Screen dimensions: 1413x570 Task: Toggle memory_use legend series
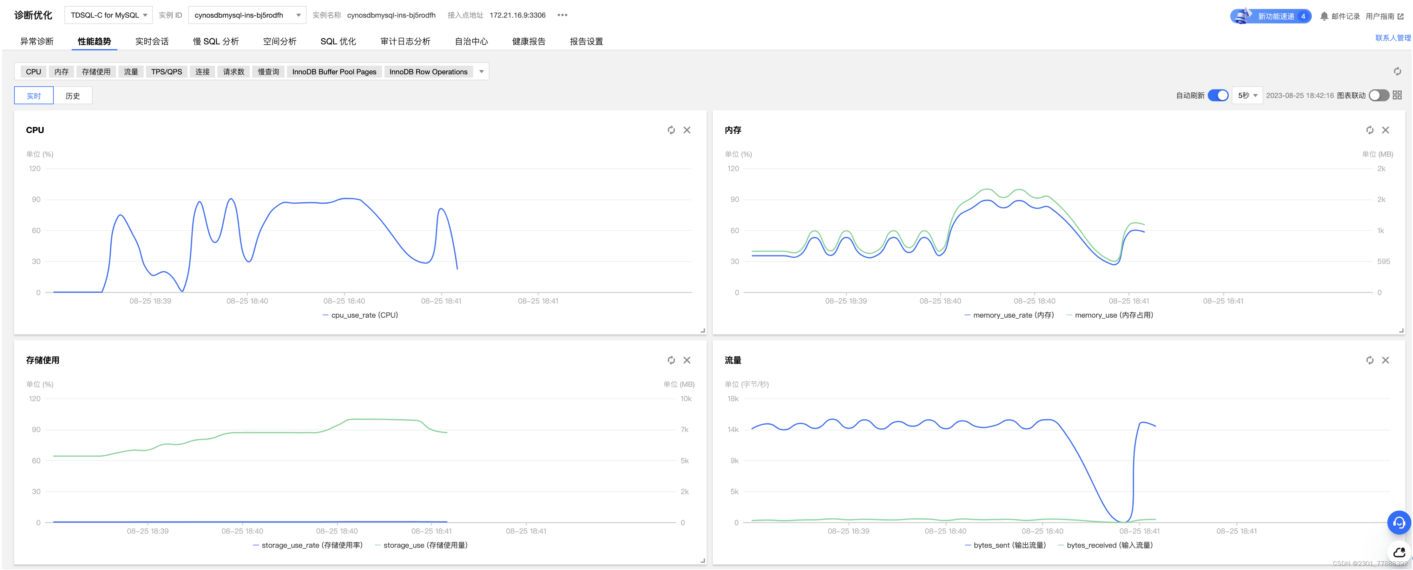(x=1110, y=315)
